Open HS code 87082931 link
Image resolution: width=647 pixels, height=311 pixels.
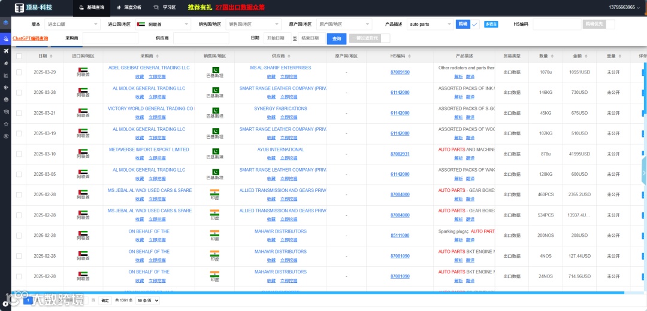click(x=400, y=154)
